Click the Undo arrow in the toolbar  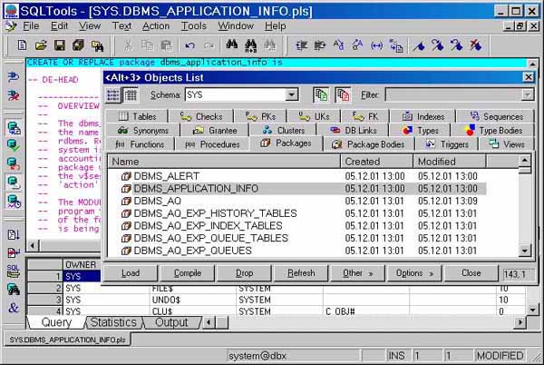[189, 44]
